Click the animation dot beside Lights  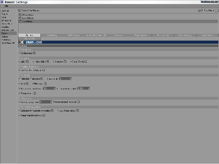pyautogui.click(x=19, y=62)
